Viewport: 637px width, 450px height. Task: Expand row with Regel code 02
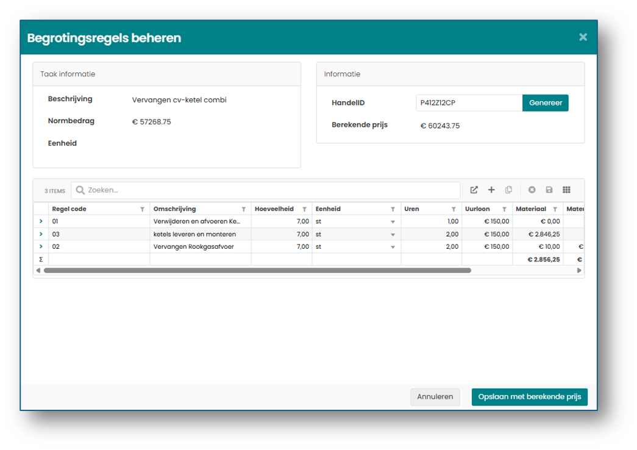[x=41, y=246]
